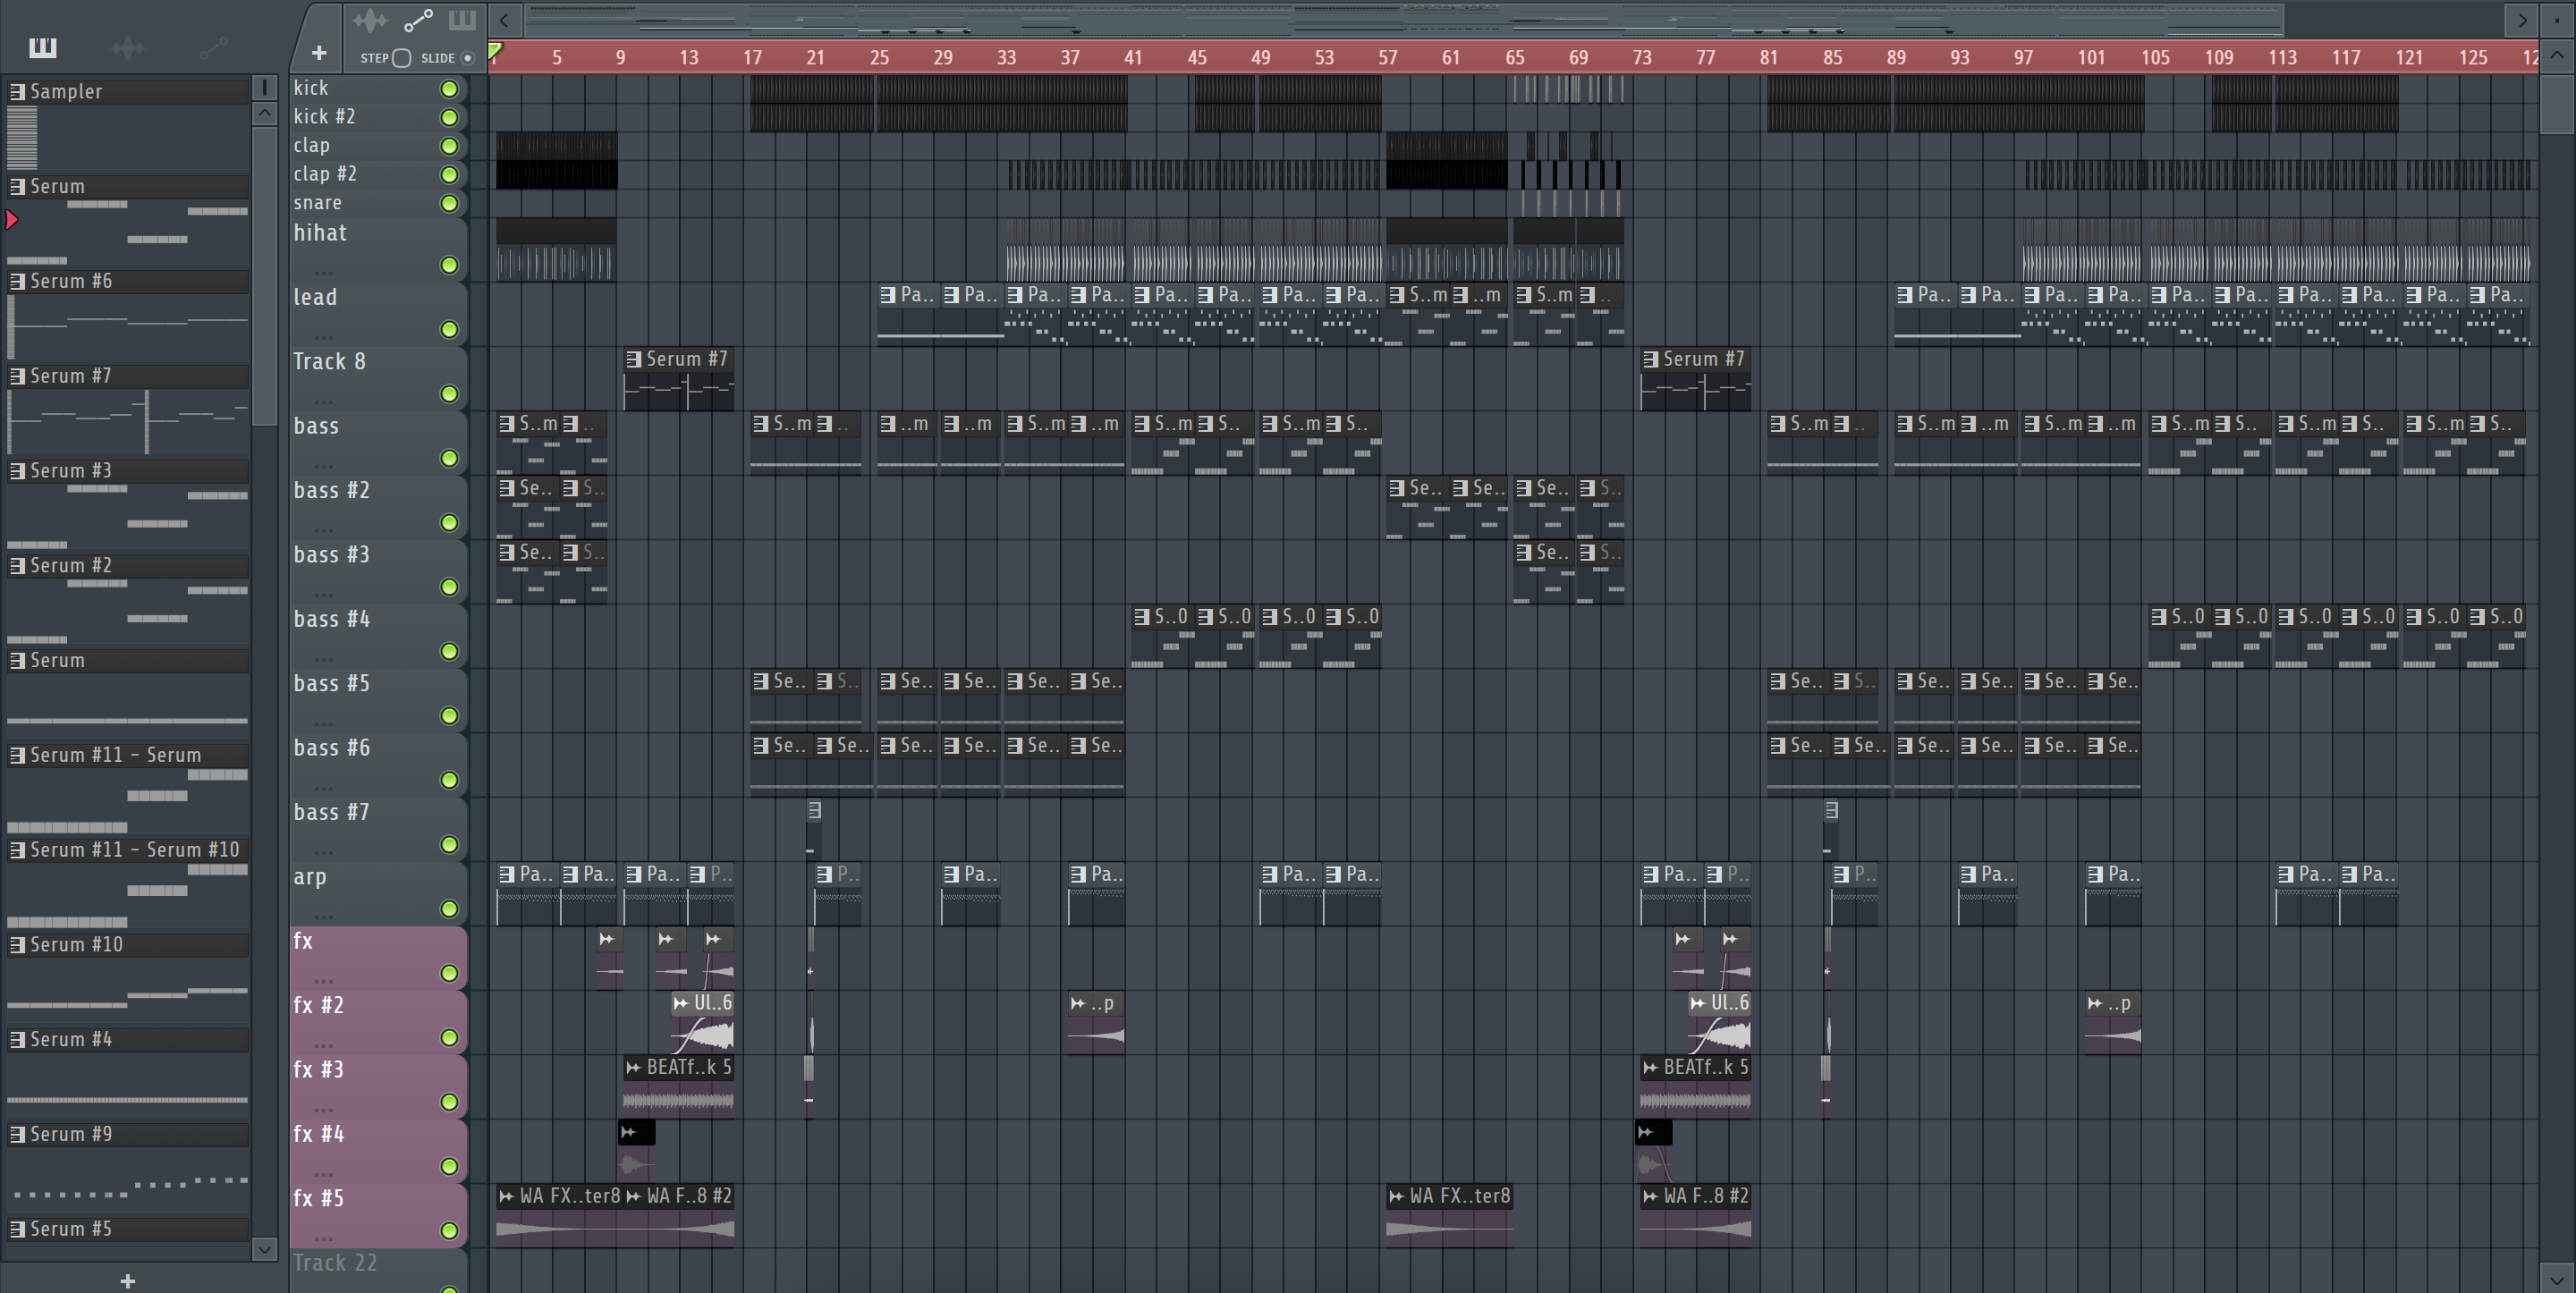The height and width of the screenshot is (1293, 2576).
Task: Click picker panel scroll up arrow
Action: [x=264, y=113]
